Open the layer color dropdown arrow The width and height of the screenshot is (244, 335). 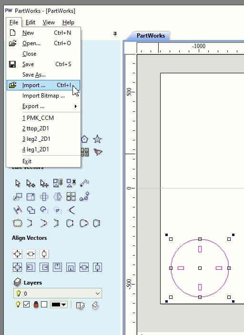pos(64,305)
